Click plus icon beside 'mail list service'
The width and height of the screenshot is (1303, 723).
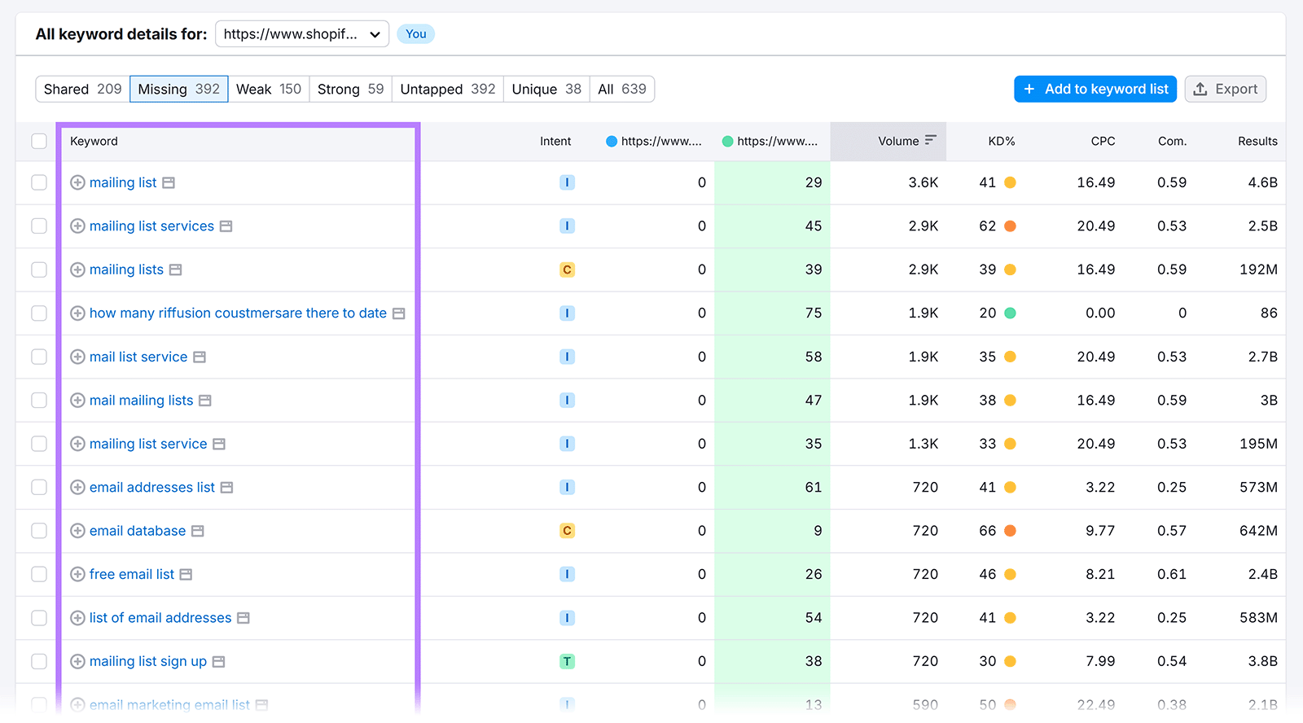pyautogui.click(x=77, y=357)
